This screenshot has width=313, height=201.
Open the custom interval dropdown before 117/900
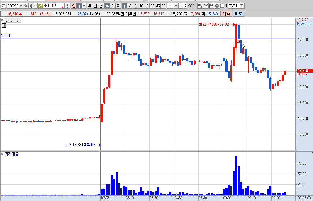coord(176,6)
